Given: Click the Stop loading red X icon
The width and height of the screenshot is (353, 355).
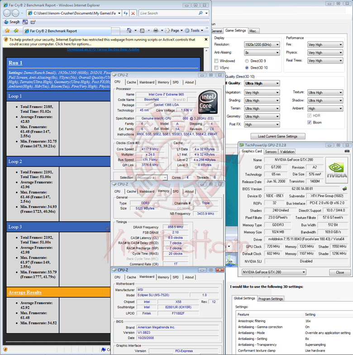Looking at the screenshot, I should tap(133, 13).
